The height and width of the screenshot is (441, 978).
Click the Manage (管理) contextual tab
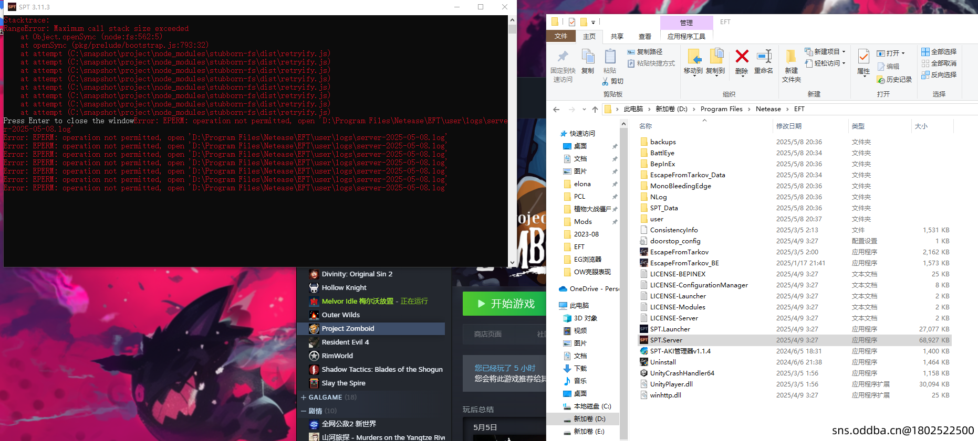click(x=686, y=23)
